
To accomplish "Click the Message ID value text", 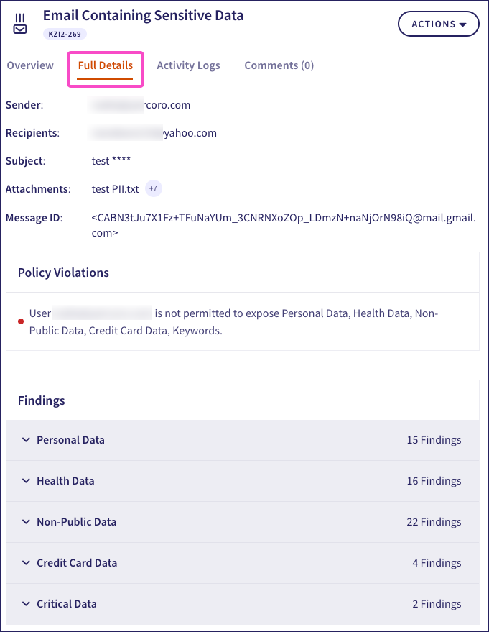I will point(283,217).
